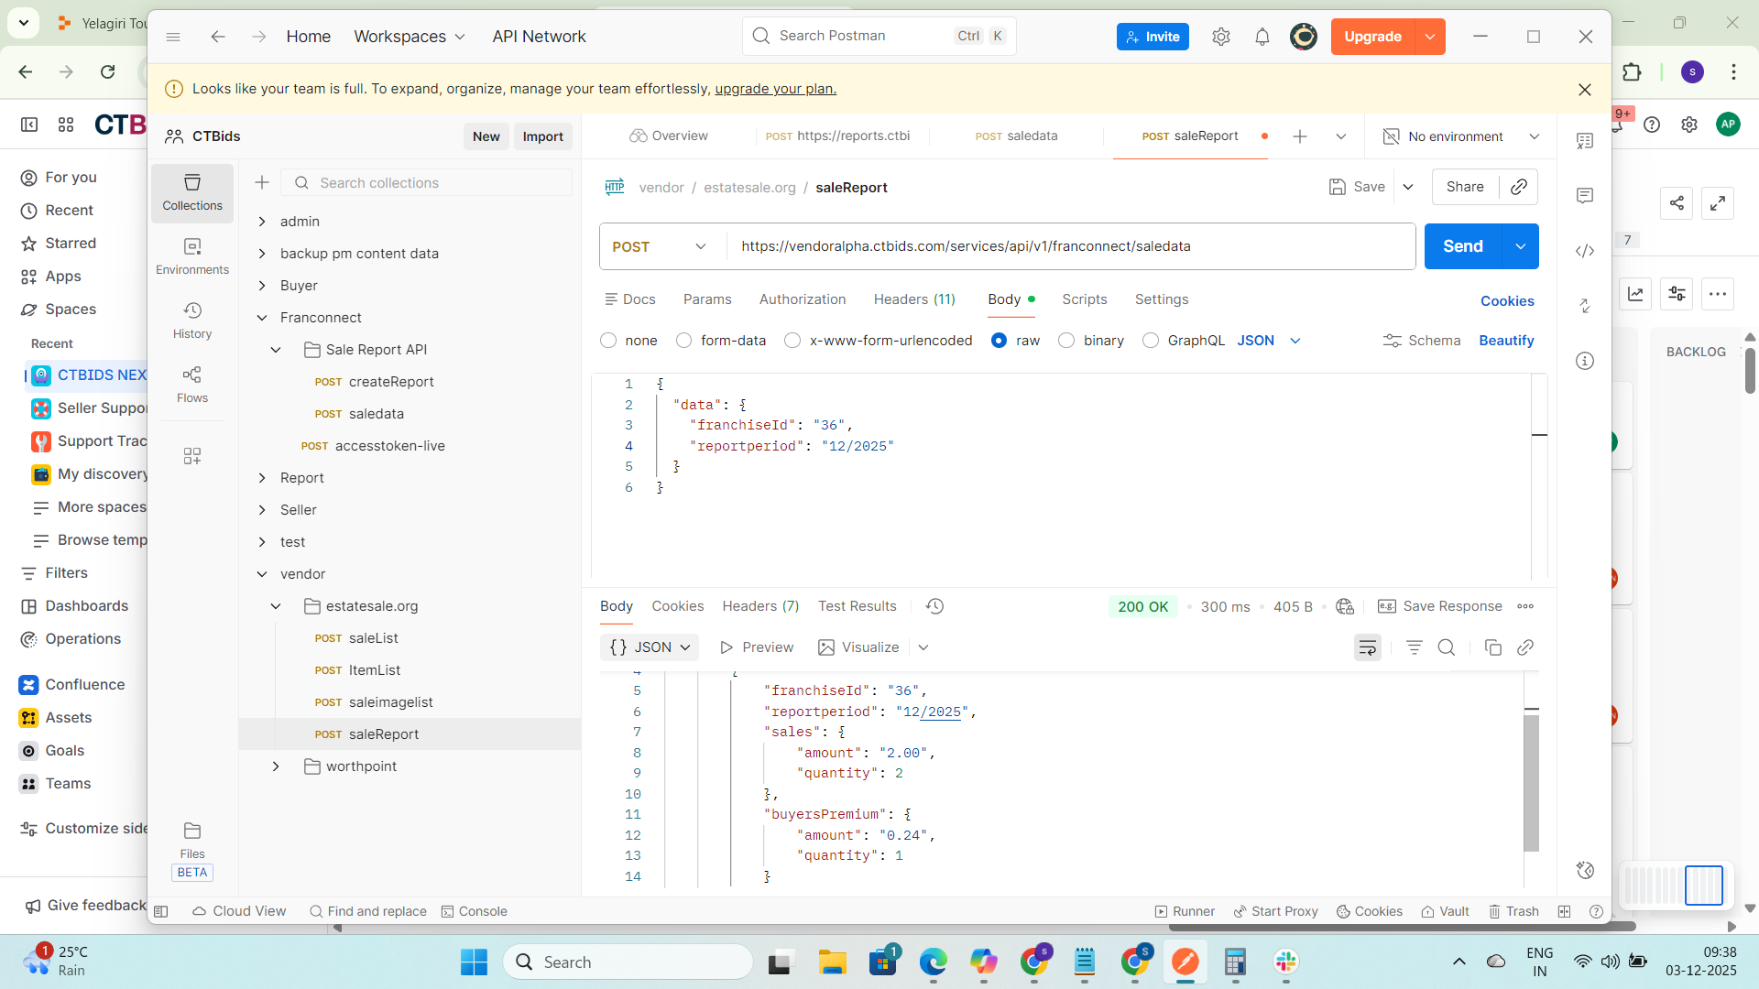Select the binary body type option
This screenshot has height=989, width=1759.
[1066, 341]
